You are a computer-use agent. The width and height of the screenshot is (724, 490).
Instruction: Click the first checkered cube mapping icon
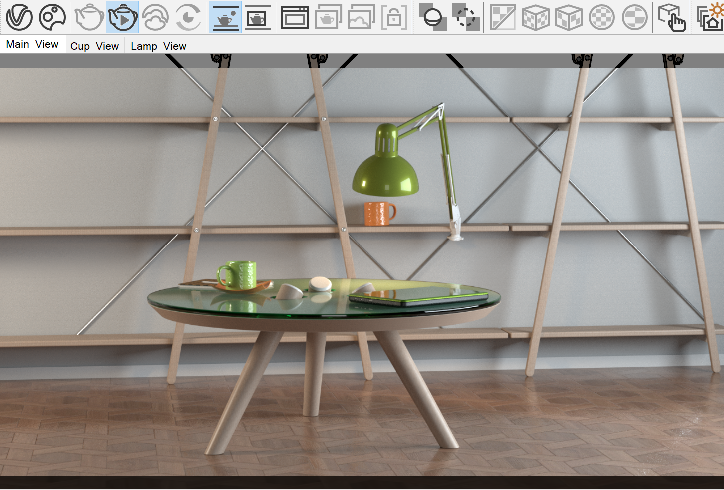click(x=535, y=17)
